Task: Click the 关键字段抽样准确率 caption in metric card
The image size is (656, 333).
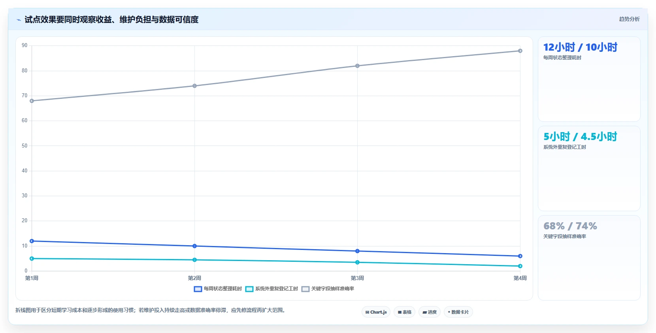Action: pyautogui.click(x=564, y=237)
